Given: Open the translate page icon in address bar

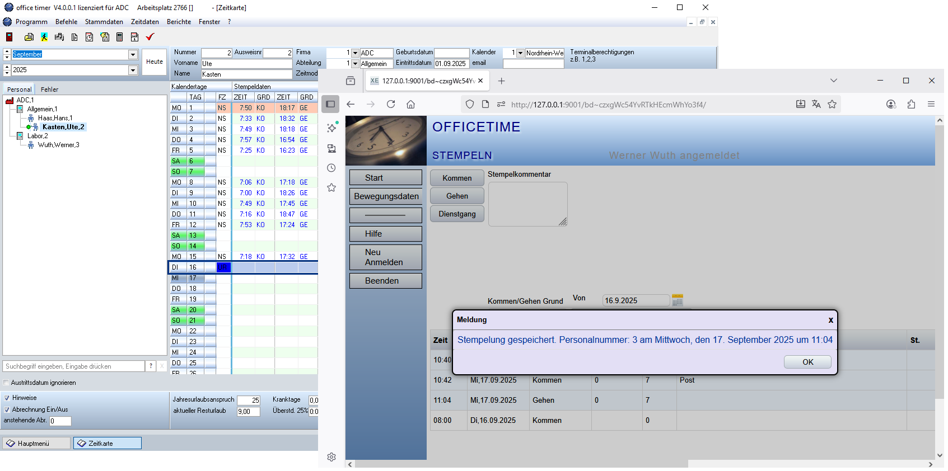Looking at the screenshot, I should (816, 104).
